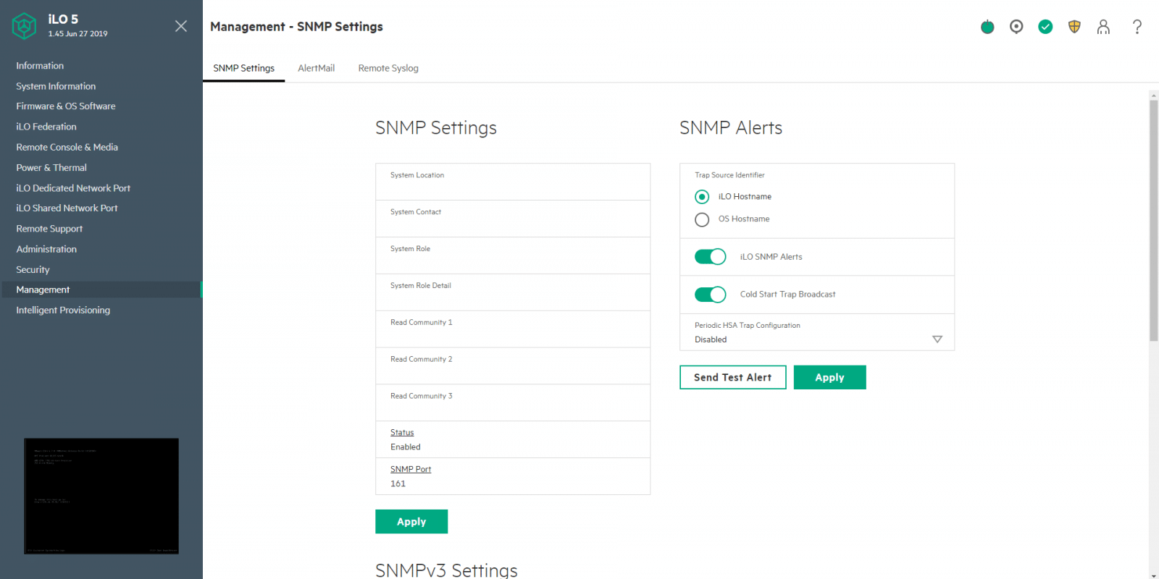This screenshot has width=1159, height=579.
Task: Toggle the iLO SNMP Alerts switch
Action: tap(710, 257)
